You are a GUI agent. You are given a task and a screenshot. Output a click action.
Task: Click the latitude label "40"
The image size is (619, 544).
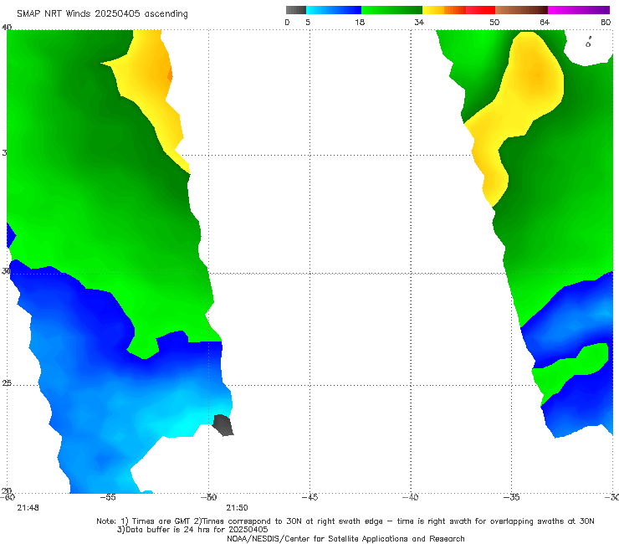7,28
